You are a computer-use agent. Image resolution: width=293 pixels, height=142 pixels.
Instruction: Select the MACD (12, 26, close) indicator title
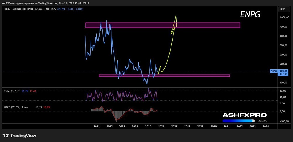[x=16, y=107]
